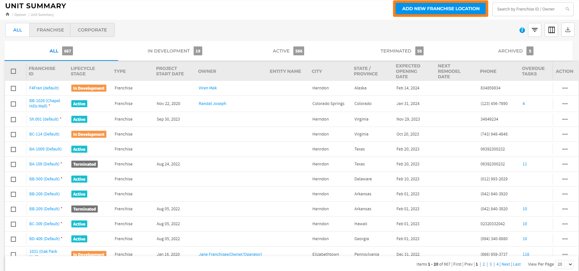Check the BA-1009 (Default) row checkbox
This screenshot has height=271, width=579.
pyautogui.click(x=13, y=149)
